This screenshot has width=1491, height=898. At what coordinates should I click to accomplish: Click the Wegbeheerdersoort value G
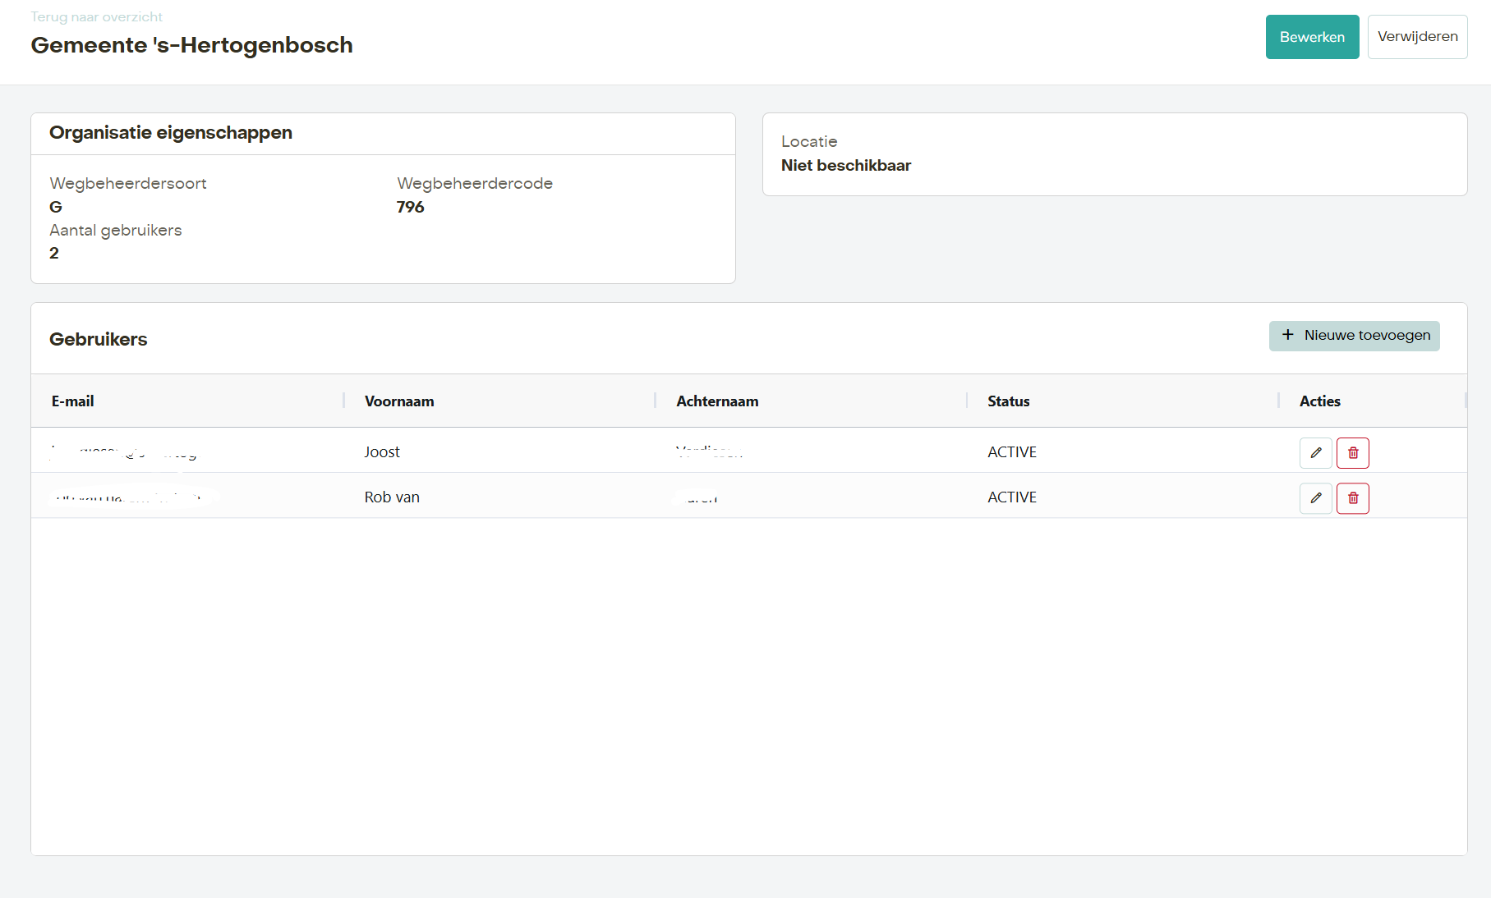point(55,207)
